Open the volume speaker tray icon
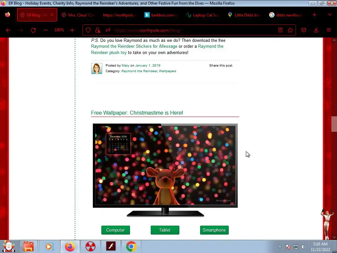Viewport: 337px width, 253px height. tap(304, 247)
